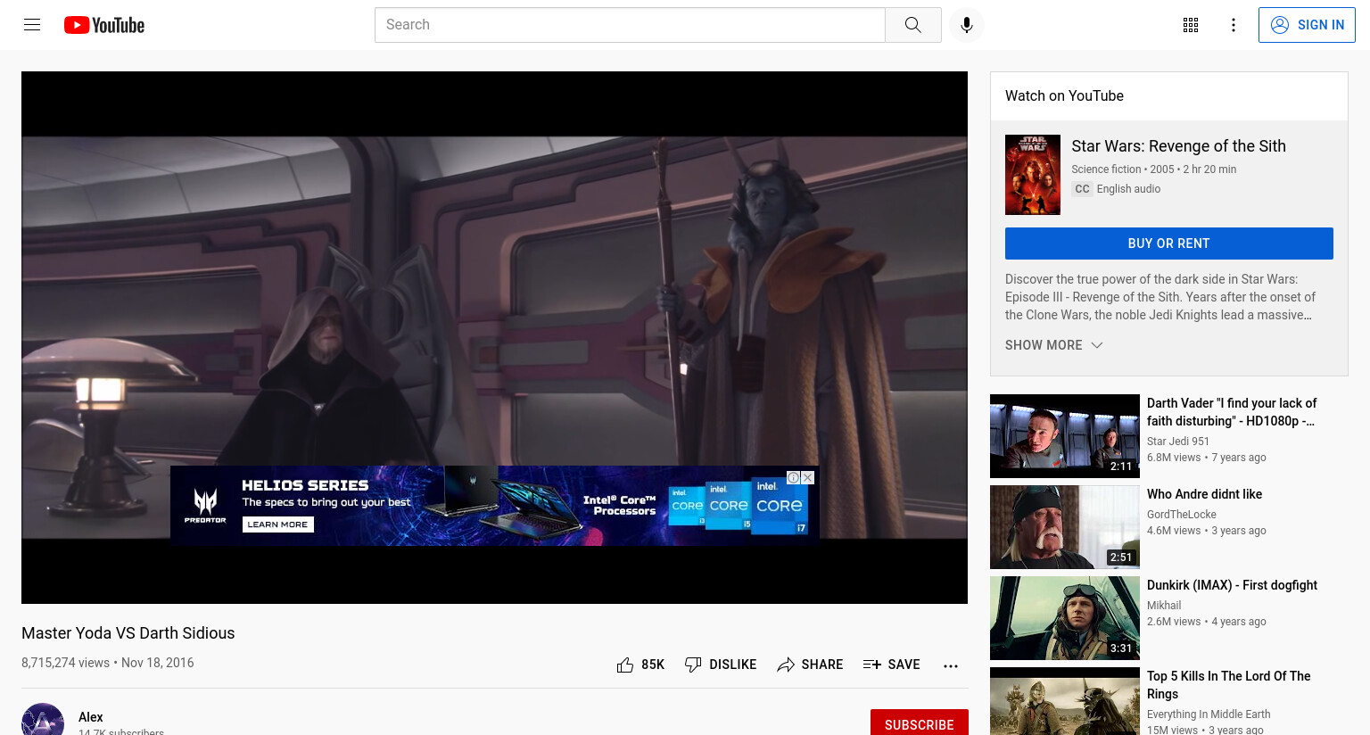
Task: Dislike the video
Action: click(721, 665)
